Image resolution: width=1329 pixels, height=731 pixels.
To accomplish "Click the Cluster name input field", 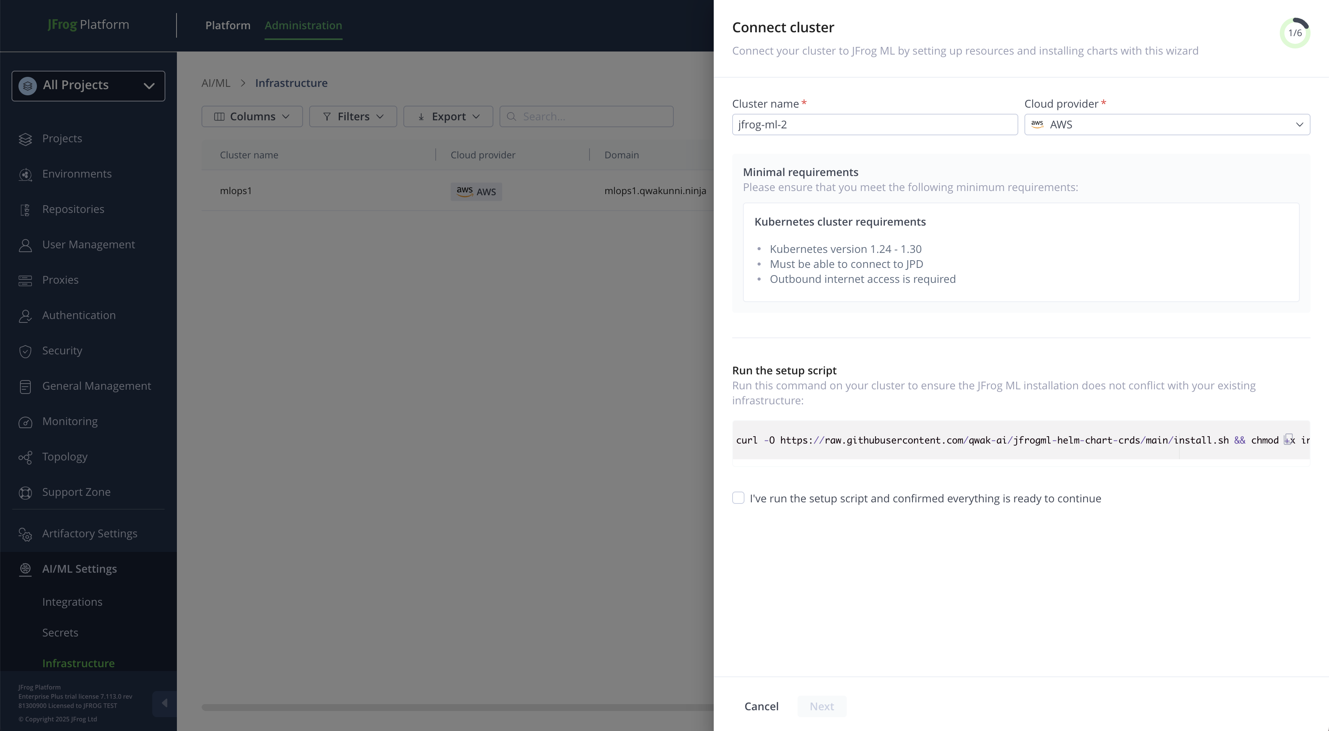I will [x=874, y=125].
